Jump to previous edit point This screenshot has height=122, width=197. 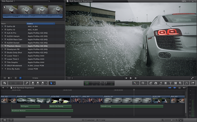126,78
